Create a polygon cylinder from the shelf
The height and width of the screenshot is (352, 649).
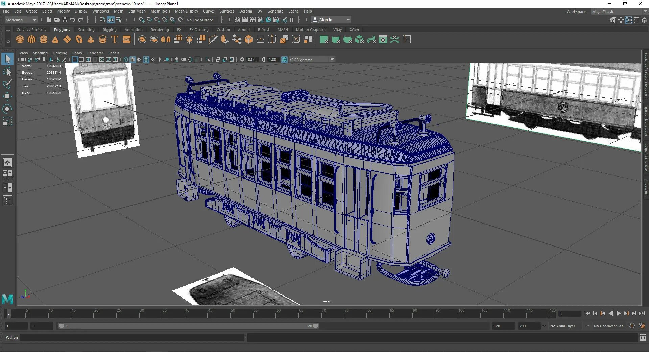click(x=44, y=40)
